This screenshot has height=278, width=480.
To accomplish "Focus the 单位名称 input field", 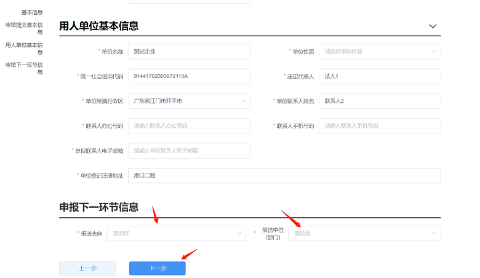I will (x=189, y=52).
